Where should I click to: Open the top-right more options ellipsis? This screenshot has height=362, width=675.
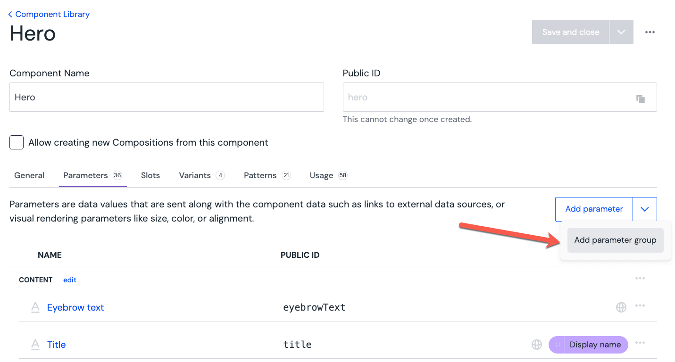[650, 32]
